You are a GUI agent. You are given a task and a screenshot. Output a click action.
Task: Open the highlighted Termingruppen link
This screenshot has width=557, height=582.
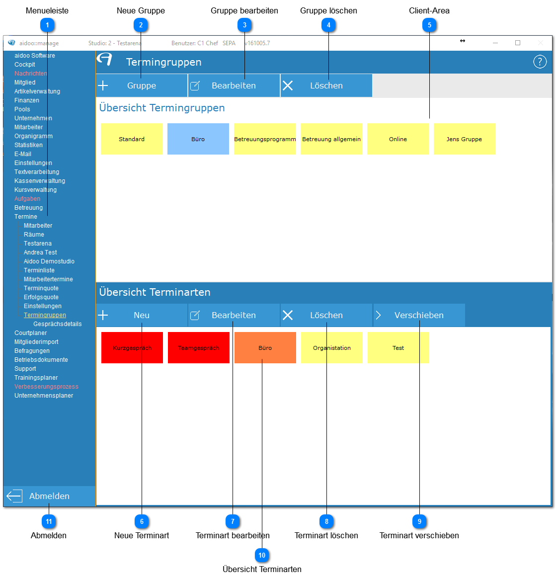pyautogui.click(x=45, y=315)
